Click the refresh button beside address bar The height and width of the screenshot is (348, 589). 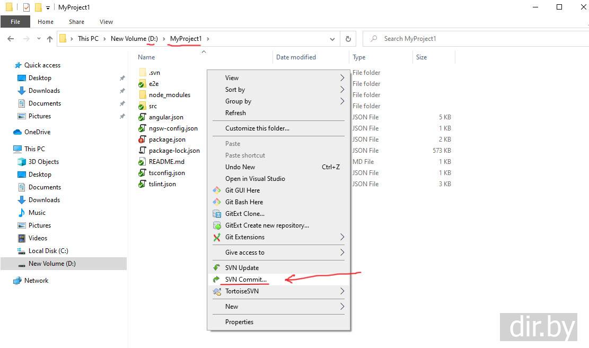coord(348,39)
